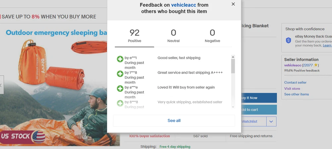
Task: Click the green plus icon beside a***e feedback
Action: (120, 89)
